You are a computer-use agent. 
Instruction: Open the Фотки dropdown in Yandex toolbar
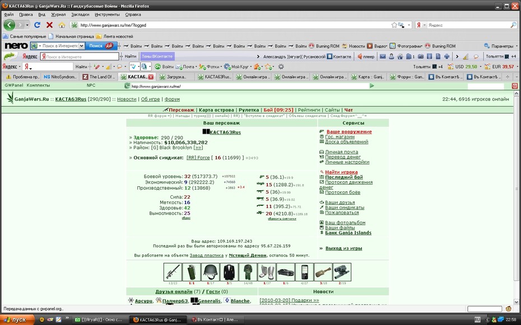coord(221,67)
